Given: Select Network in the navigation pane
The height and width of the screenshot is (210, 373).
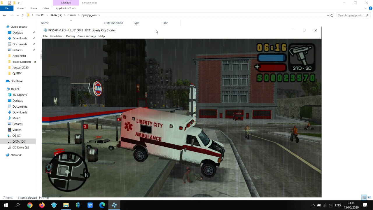Looking at the screenshot, I should point(16,155).
